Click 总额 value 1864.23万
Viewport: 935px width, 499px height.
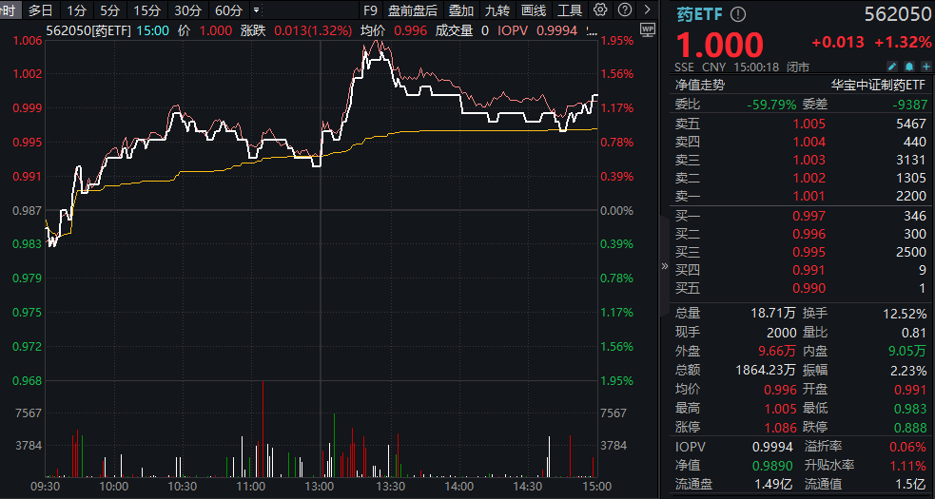[x=765, y=371]
